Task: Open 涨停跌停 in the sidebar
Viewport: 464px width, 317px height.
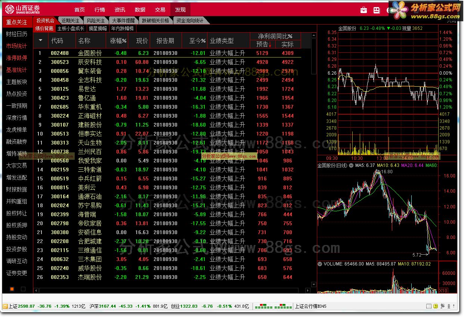Action: [17, 58]
